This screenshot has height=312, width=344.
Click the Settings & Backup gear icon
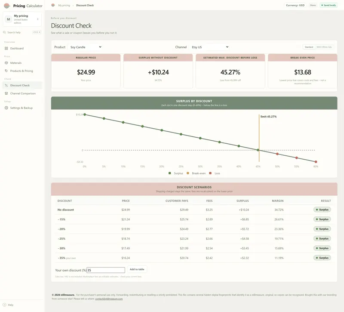(x=6, y=108)
